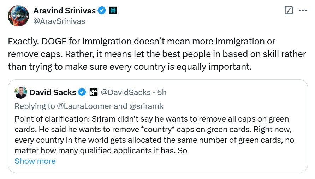
Task: Open Aravind Srinivas's Perplexity profile avatar
Action: click(x=18, y=16)
